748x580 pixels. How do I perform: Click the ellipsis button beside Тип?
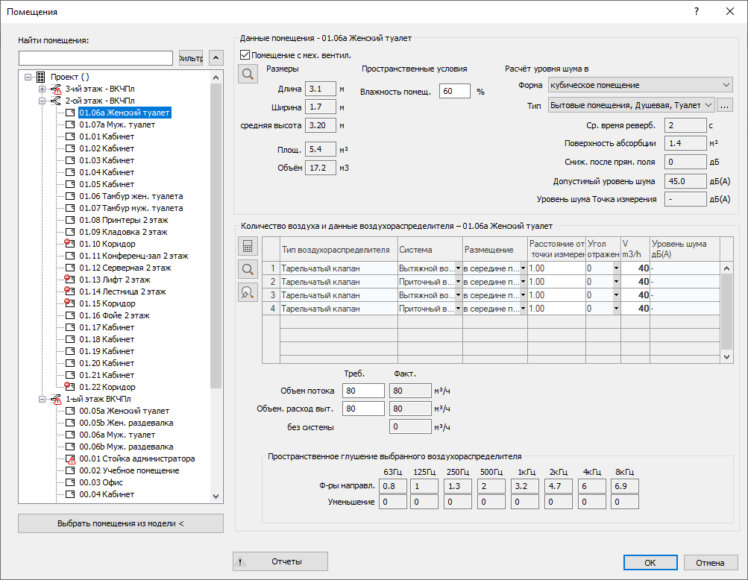pos(724,105)
